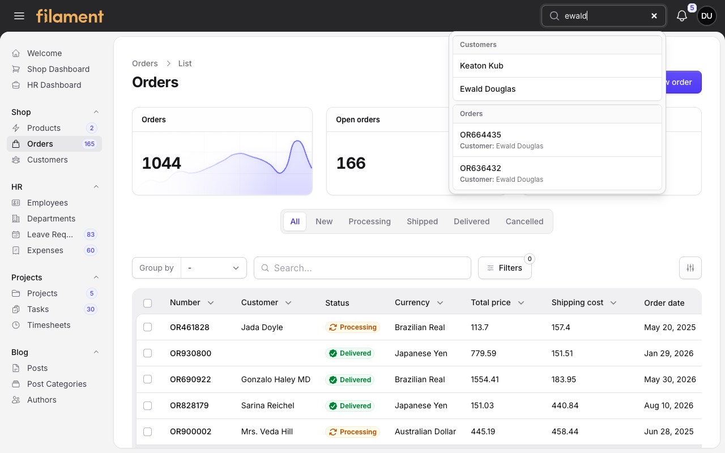725x453 pixels.
Task: Open the Employees page
Action: coord(54,203)
